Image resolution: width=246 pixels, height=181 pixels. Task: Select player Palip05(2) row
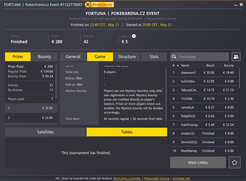coord(204,116)
